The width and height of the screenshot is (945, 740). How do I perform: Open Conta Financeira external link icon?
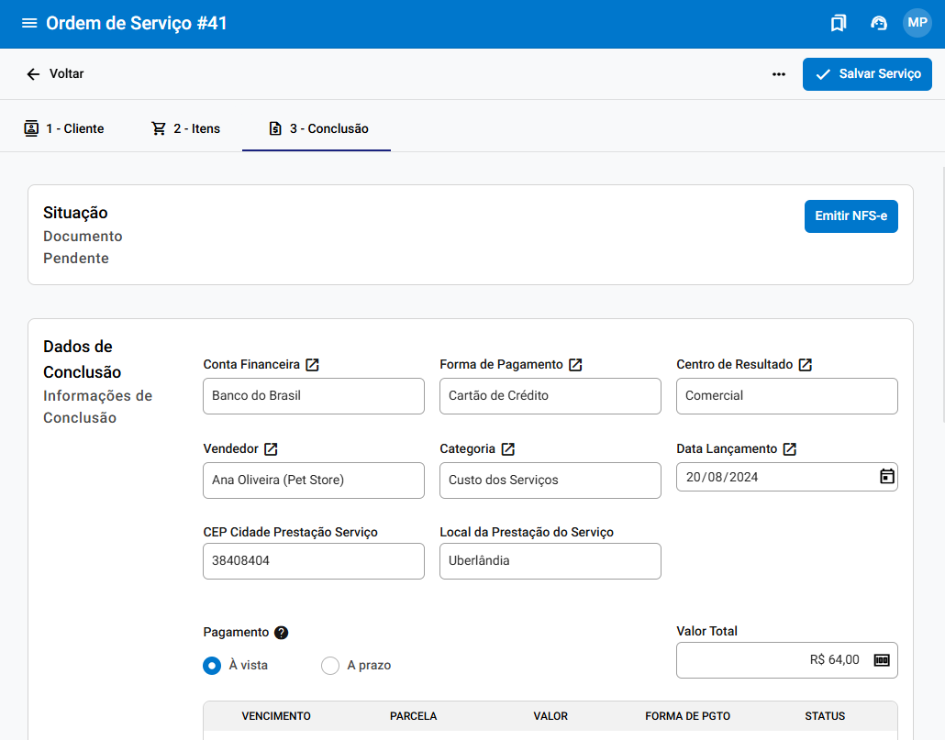(x=312, y=365)
